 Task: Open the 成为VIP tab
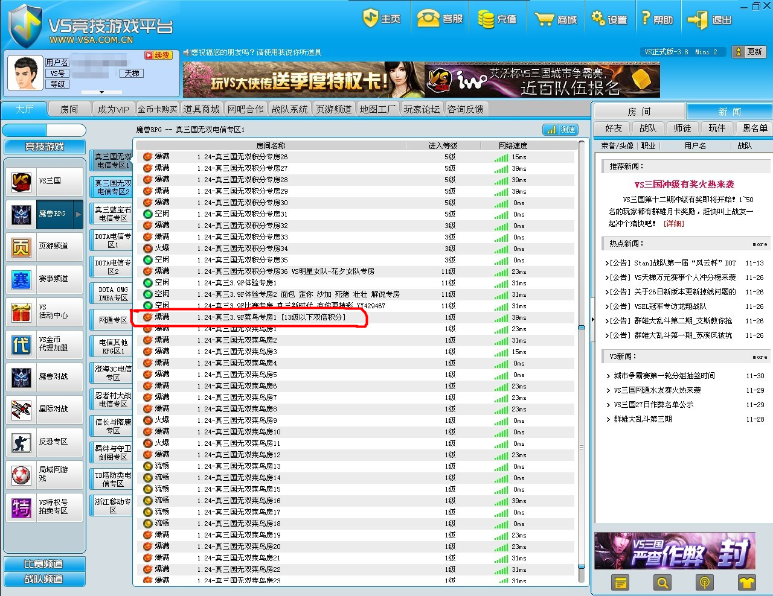[x=113, y=109]
